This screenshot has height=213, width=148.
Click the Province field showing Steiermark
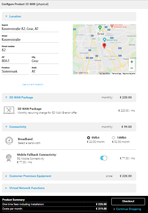[x=15, y=71]
